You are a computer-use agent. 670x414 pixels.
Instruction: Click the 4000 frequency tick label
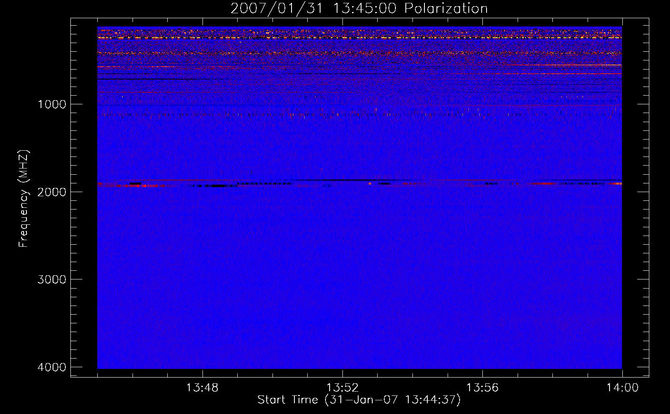(x=52, y=367)
